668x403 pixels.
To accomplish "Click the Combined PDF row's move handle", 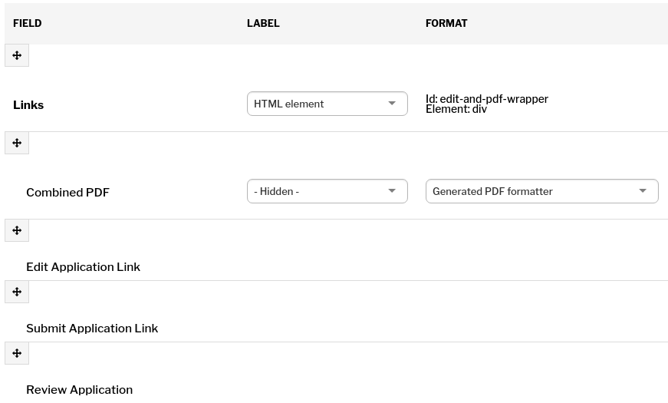I will [17, 143].
